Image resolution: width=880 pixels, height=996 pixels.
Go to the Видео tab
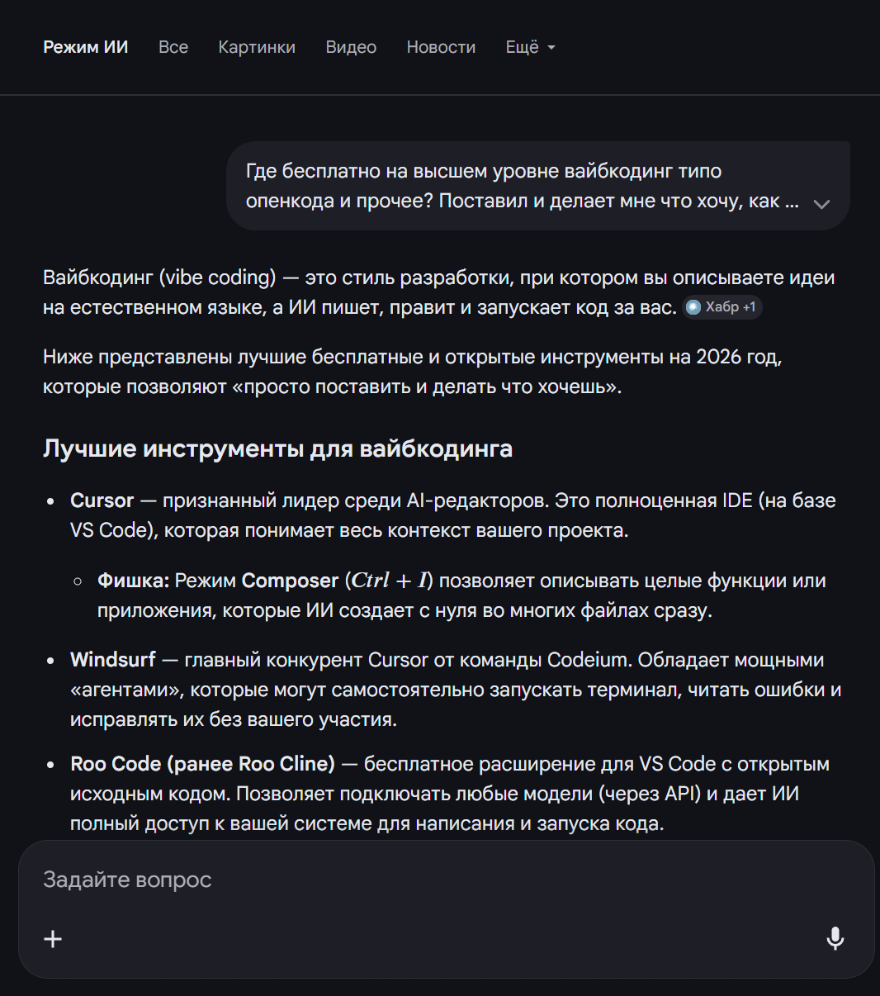pyautogui.click(x=351, y=48)
